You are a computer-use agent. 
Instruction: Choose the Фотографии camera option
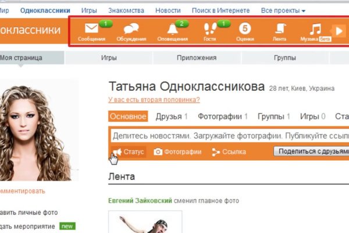(177, 152)
